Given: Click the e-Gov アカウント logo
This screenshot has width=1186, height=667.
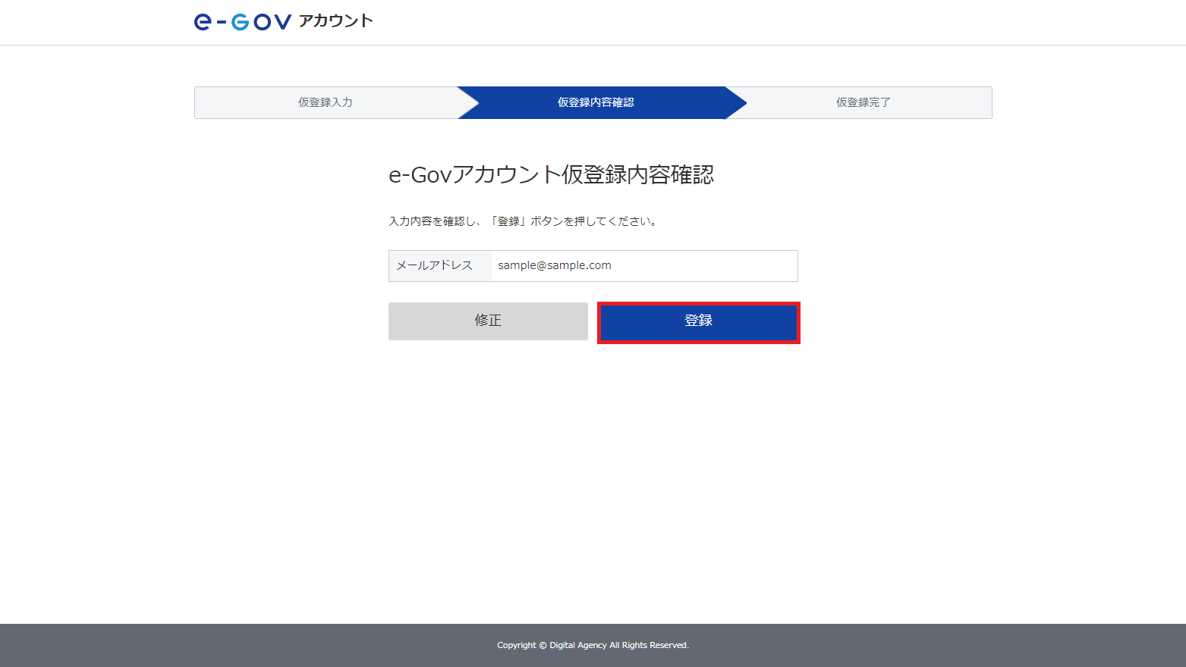Looking at the screenshot, I should click(x=283, y=21).
